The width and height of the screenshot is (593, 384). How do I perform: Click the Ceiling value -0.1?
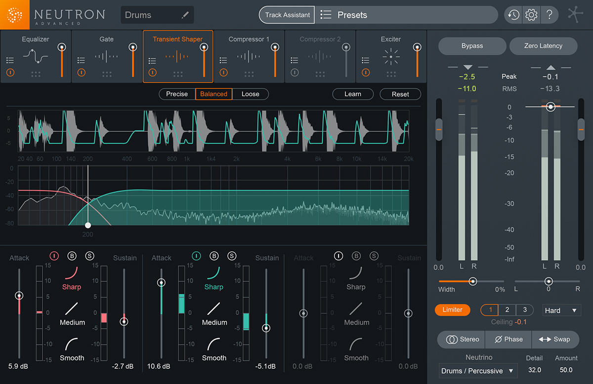520,322
